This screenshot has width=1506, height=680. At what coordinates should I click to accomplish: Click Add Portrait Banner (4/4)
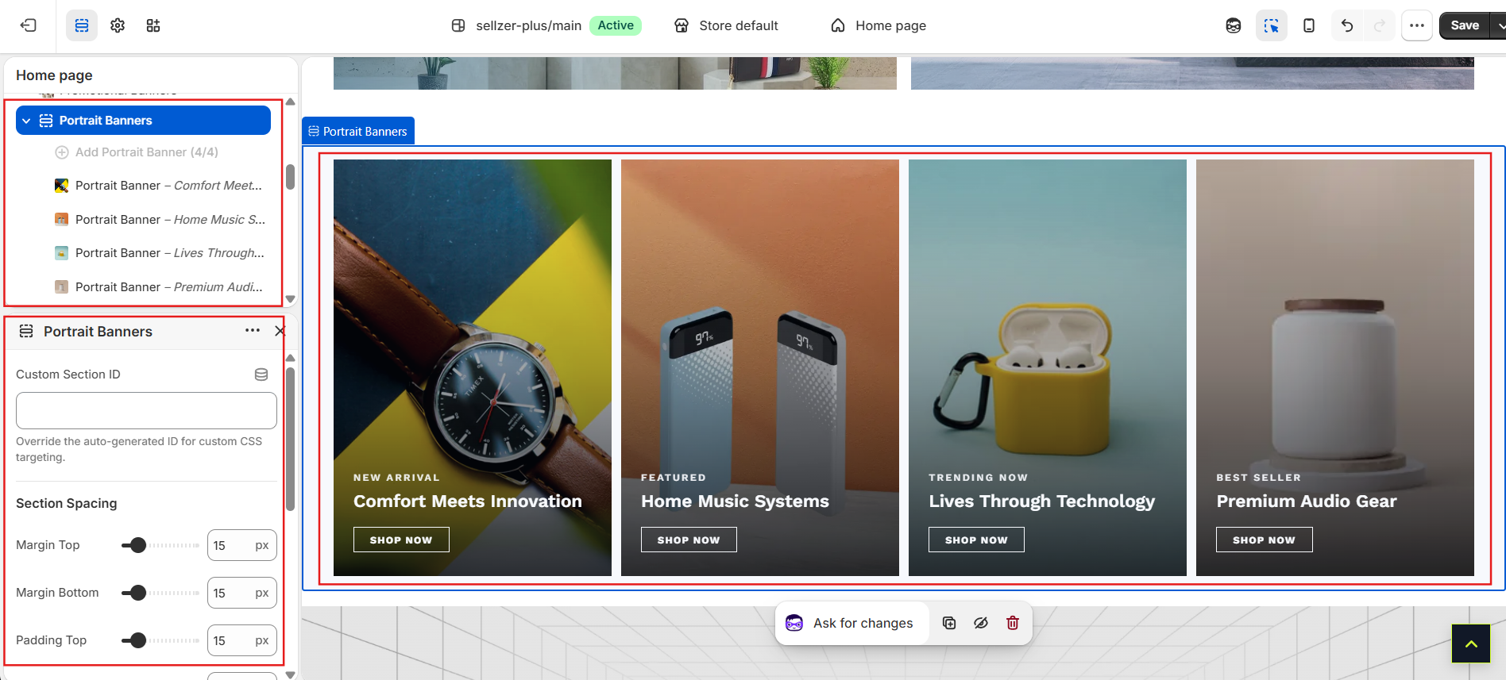tap(136, 152)
